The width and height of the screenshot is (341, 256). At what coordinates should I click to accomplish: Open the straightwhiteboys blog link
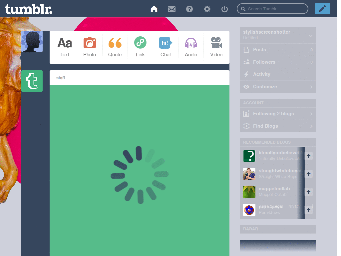(280, 171)
